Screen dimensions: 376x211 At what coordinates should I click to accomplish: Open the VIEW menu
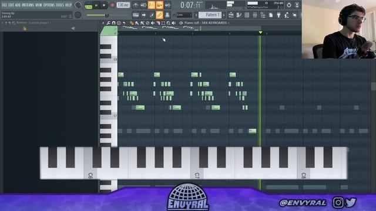(38, 5)
